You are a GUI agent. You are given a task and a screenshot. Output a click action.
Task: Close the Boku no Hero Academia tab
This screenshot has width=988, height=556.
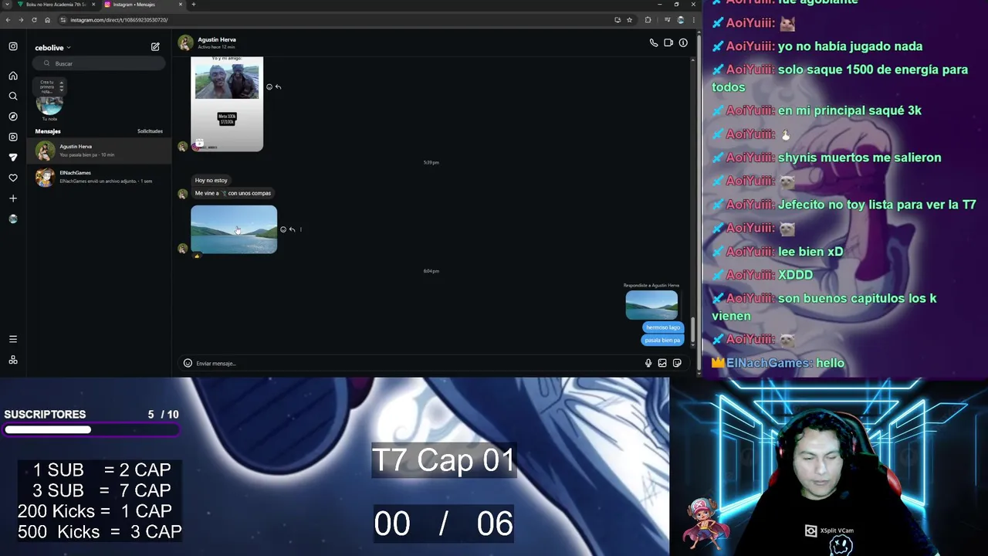coord(93,5)
